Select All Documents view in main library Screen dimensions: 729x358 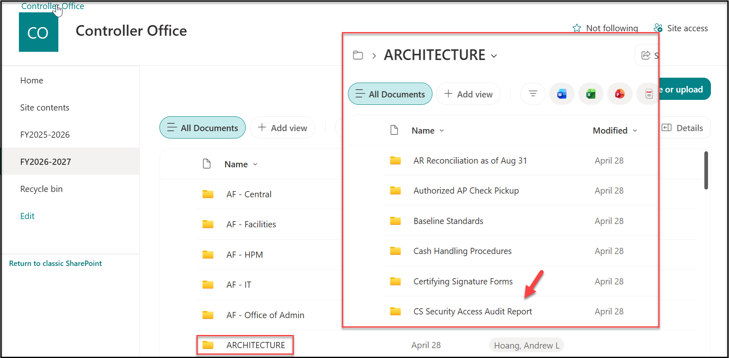pos(203,127)
